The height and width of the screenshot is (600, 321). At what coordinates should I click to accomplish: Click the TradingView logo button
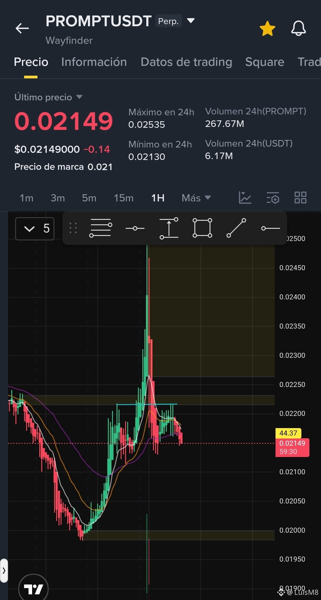(33, 588)
